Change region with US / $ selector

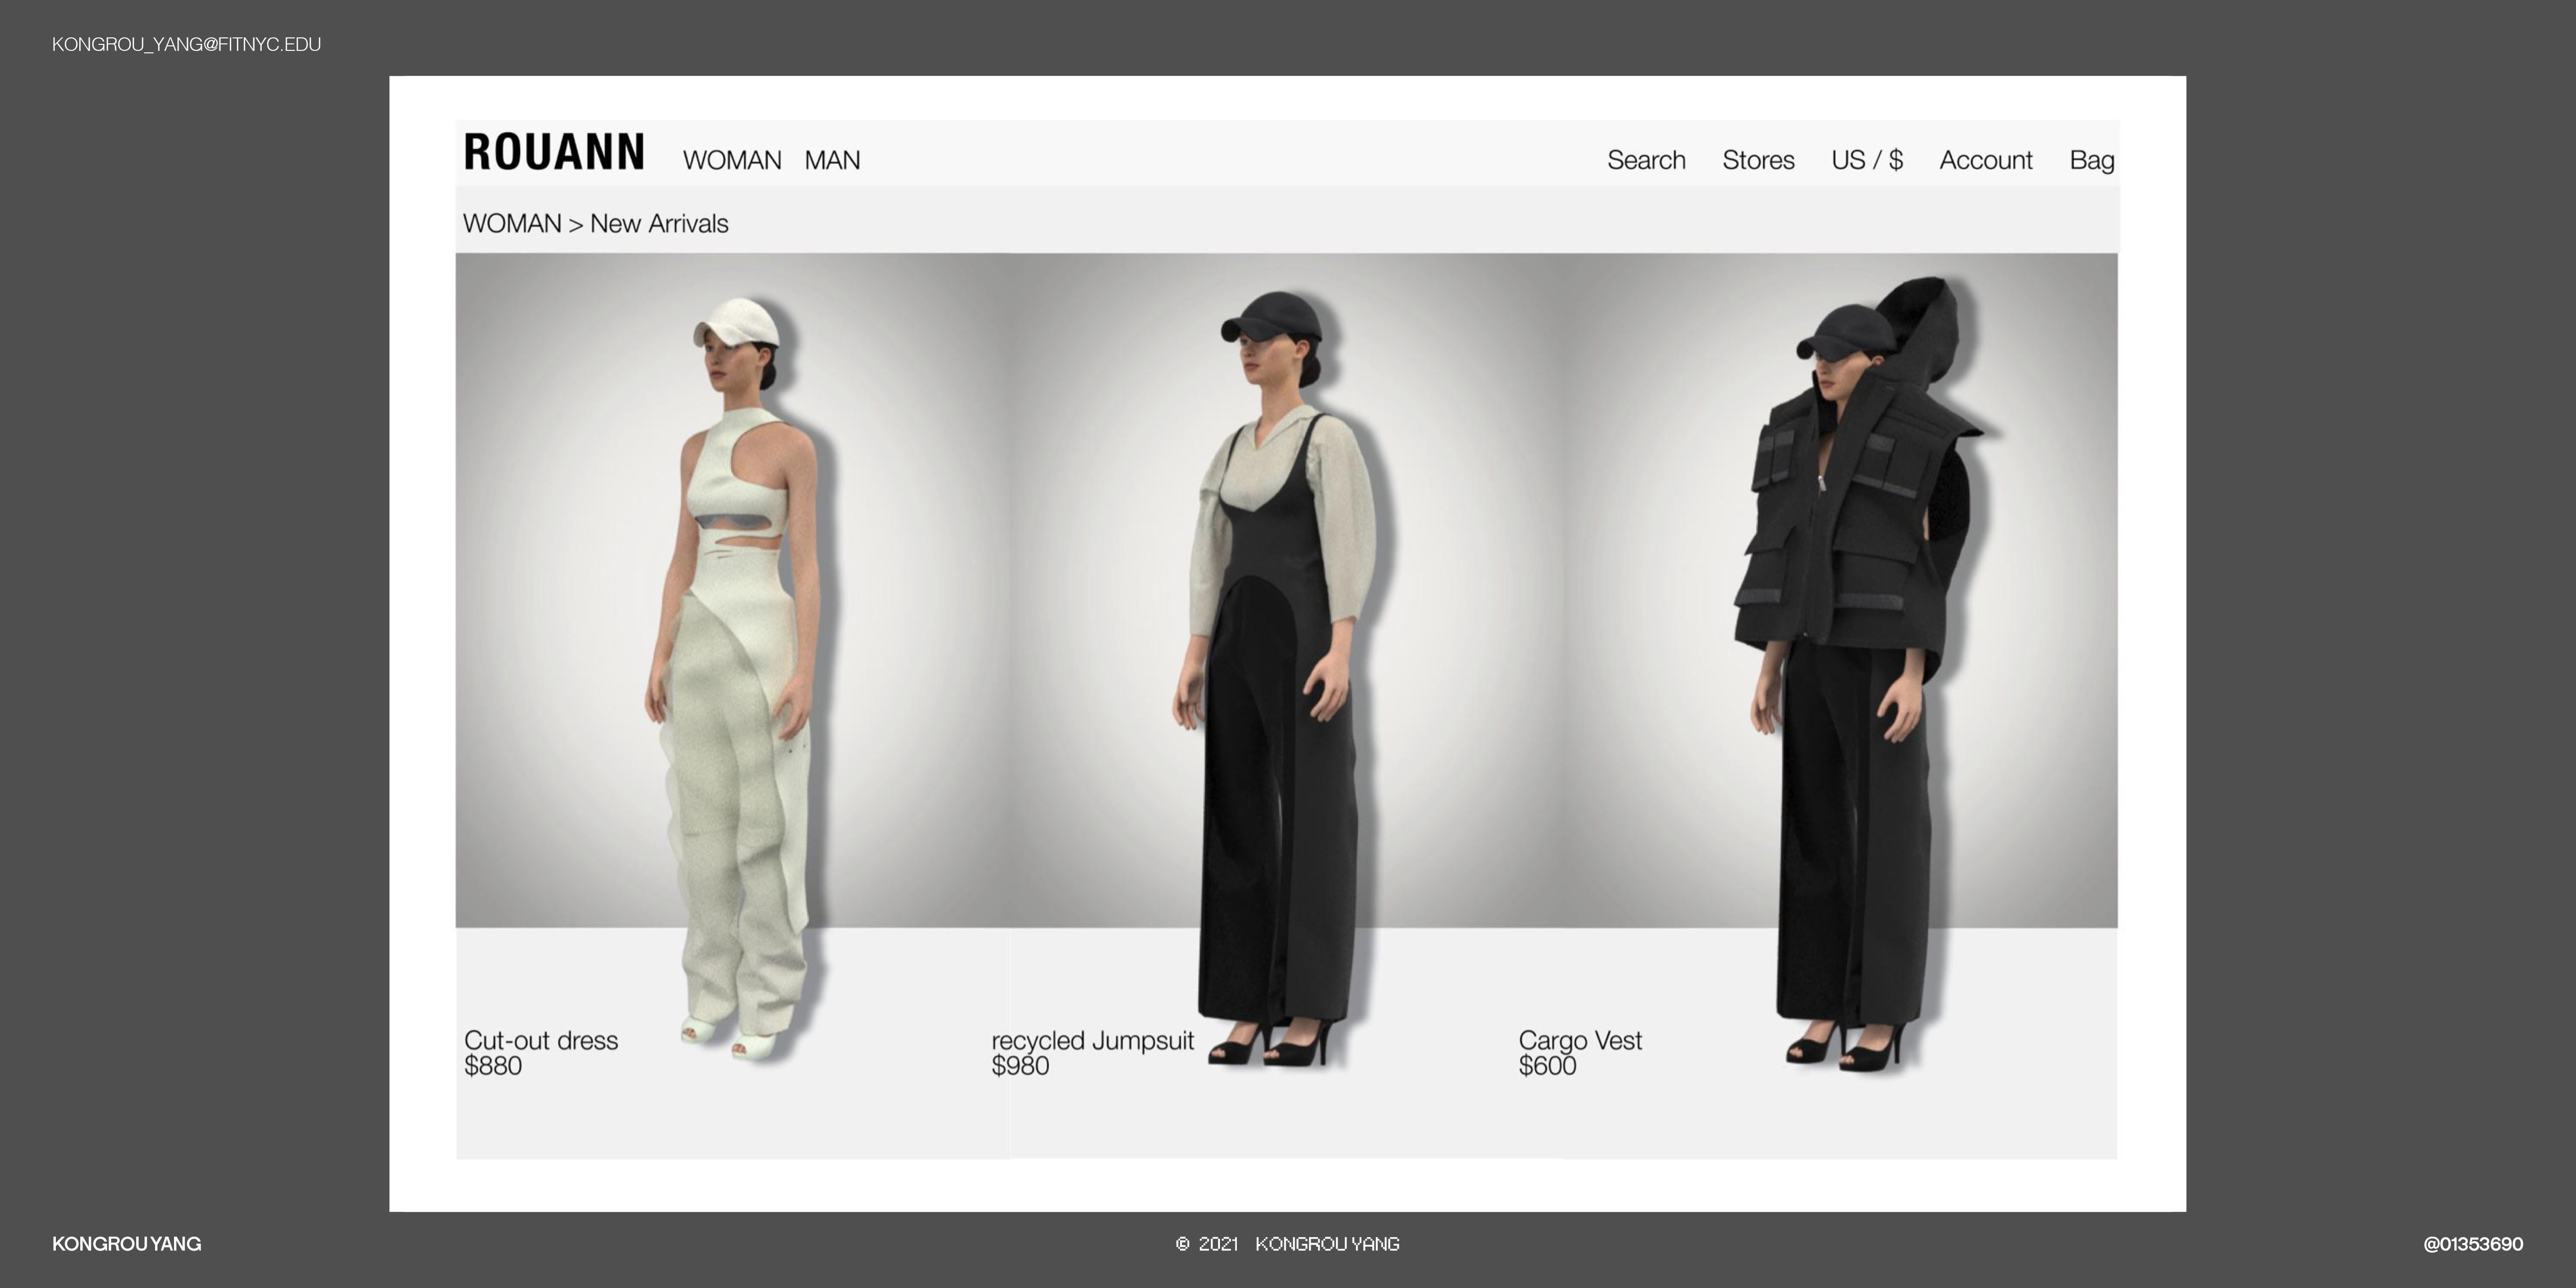tap(1867, 160)
